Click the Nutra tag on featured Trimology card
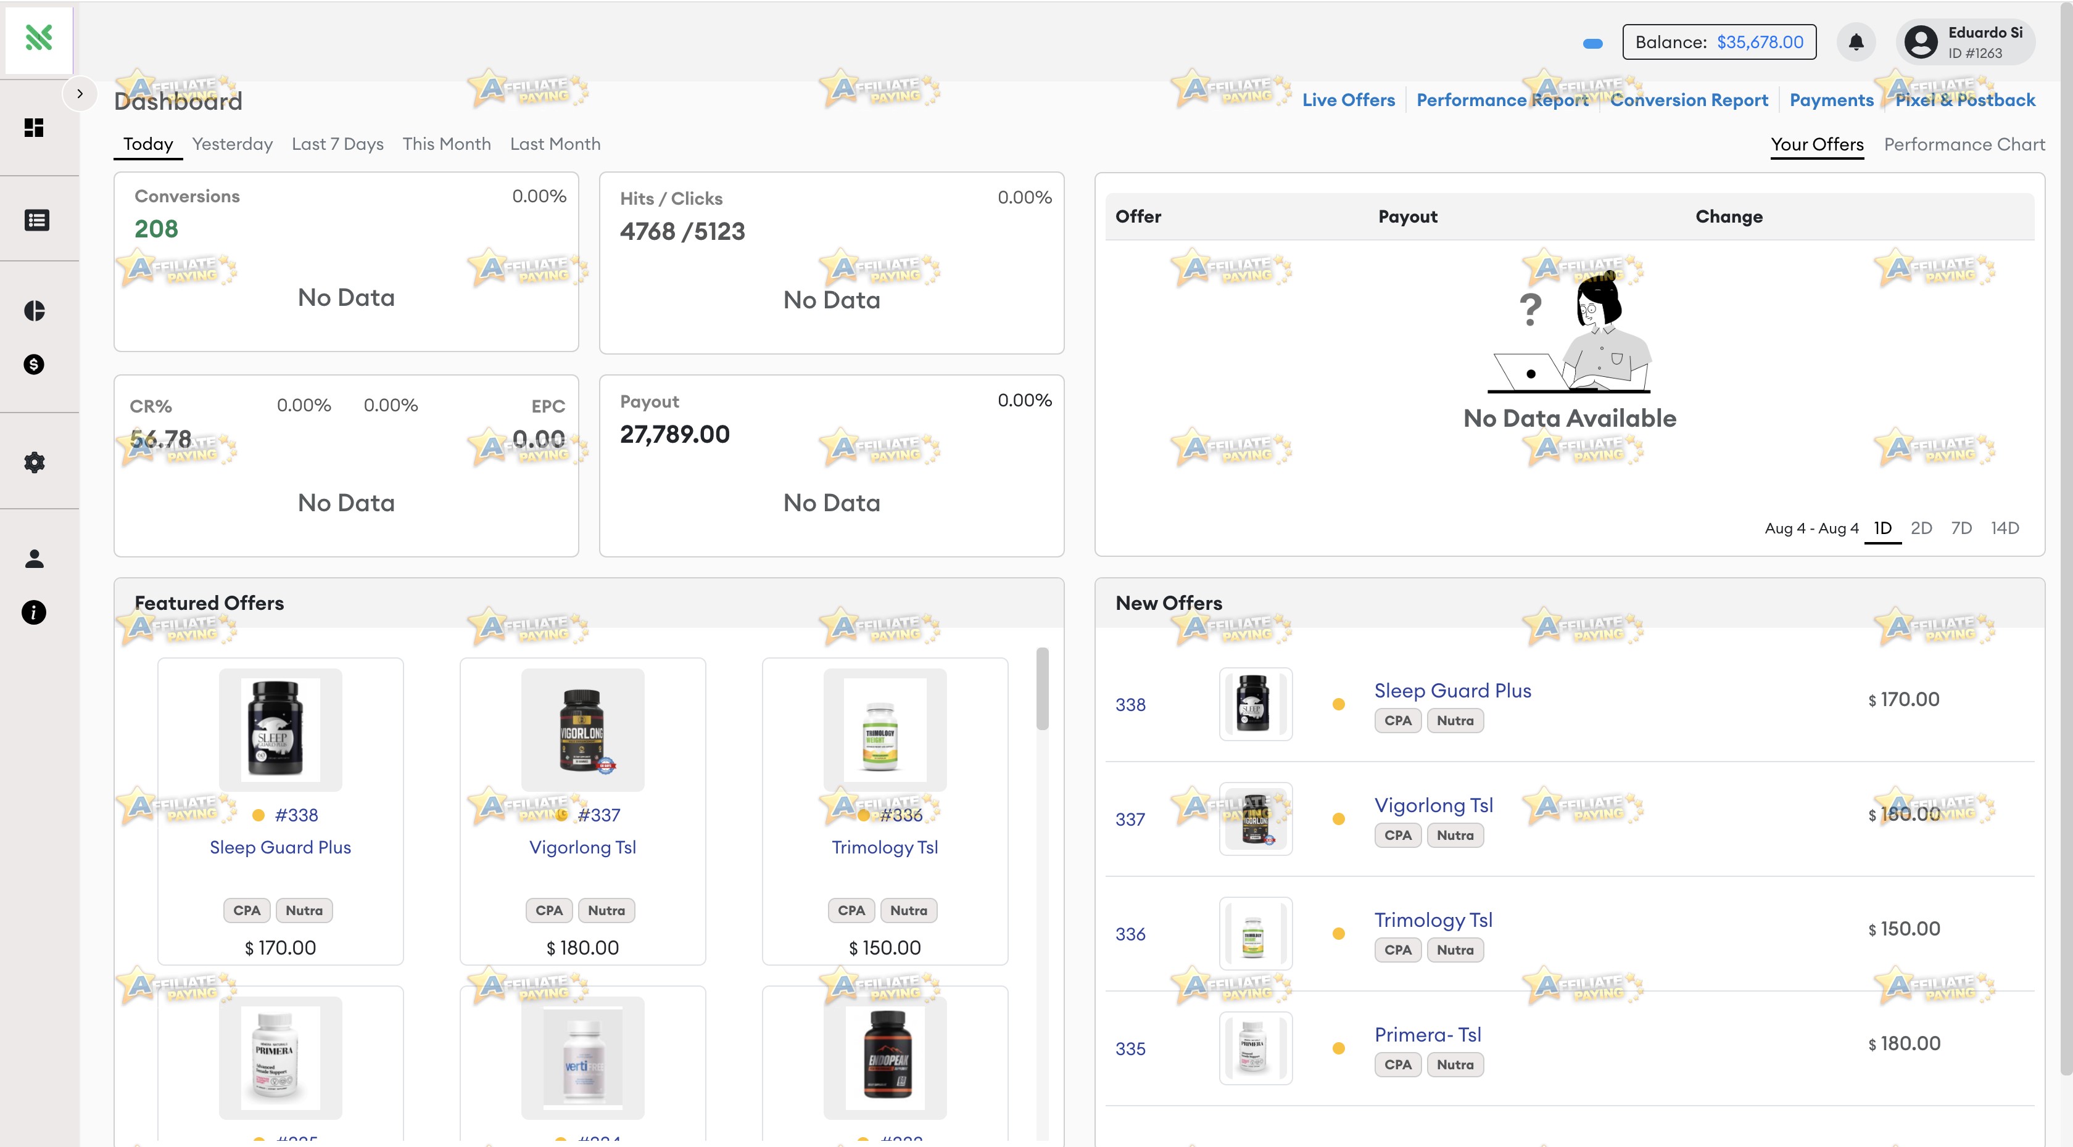The height and width of the screenshot is (1147, 2073). (x=909, y=911)
